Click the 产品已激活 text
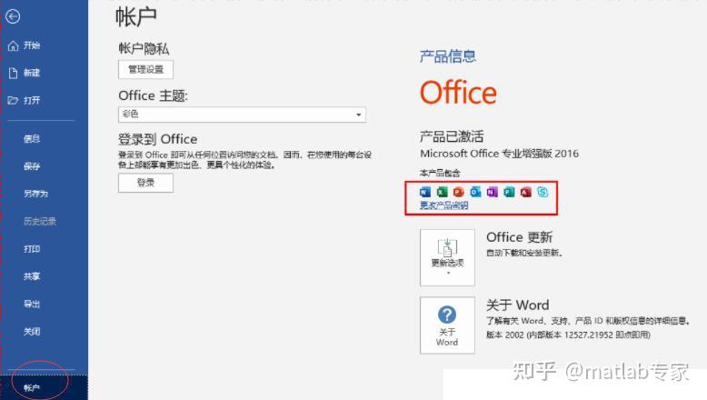The height and width of the screenshot is (400, 707). click(x=452, y=136)
